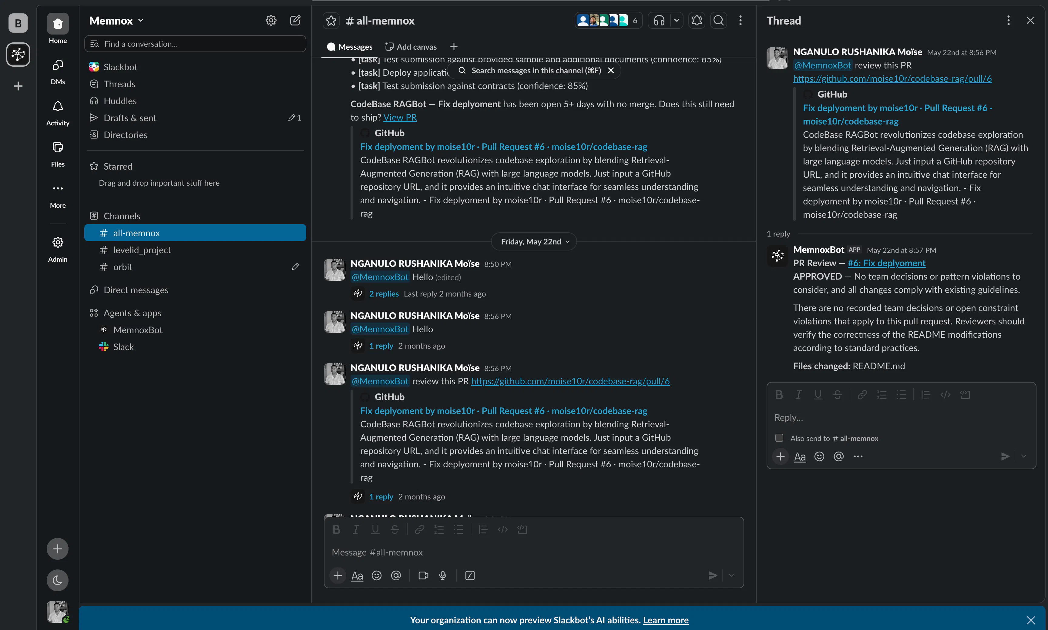Check 'Also send to # all-memnox'
Image resolution: width=1048 pixels, height=630 pixels.
pos(779,438)
